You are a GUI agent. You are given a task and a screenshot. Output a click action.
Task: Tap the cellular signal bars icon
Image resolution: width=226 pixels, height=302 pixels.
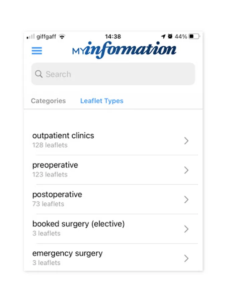pyautogui.click(x=30, y=37)
